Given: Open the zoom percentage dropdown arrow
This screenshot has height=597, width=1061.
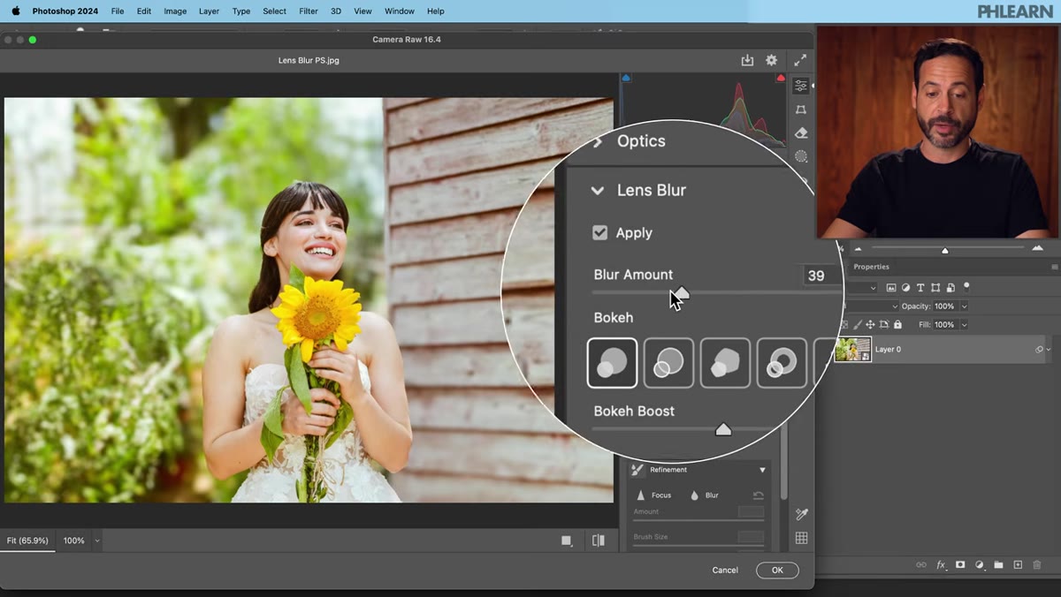Looking at the screenshot, I should point(97,540).
